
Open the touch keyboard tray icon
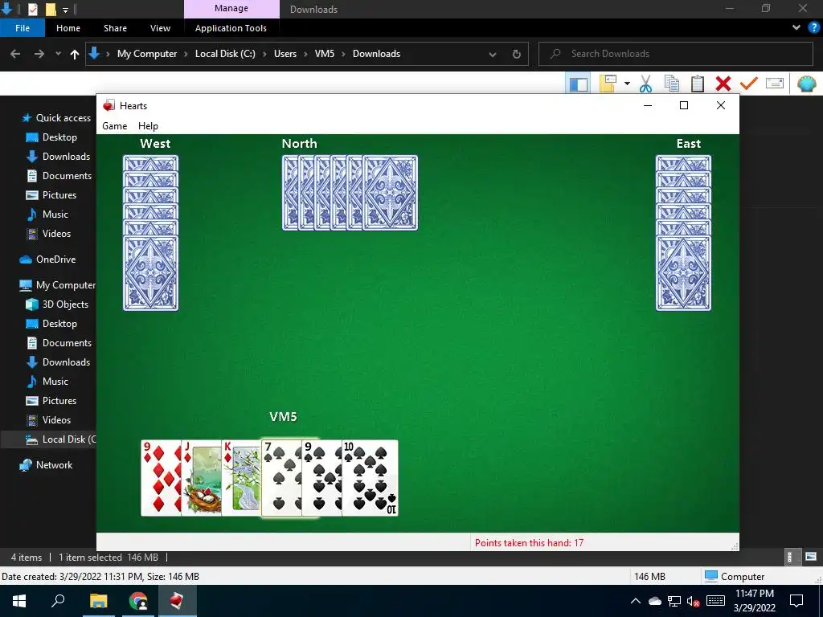click(x=716, y=601)
